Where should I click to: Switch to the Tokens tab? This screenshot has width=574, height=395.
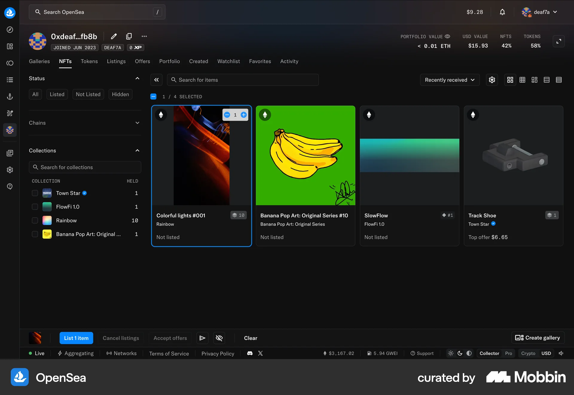(89, 61)
